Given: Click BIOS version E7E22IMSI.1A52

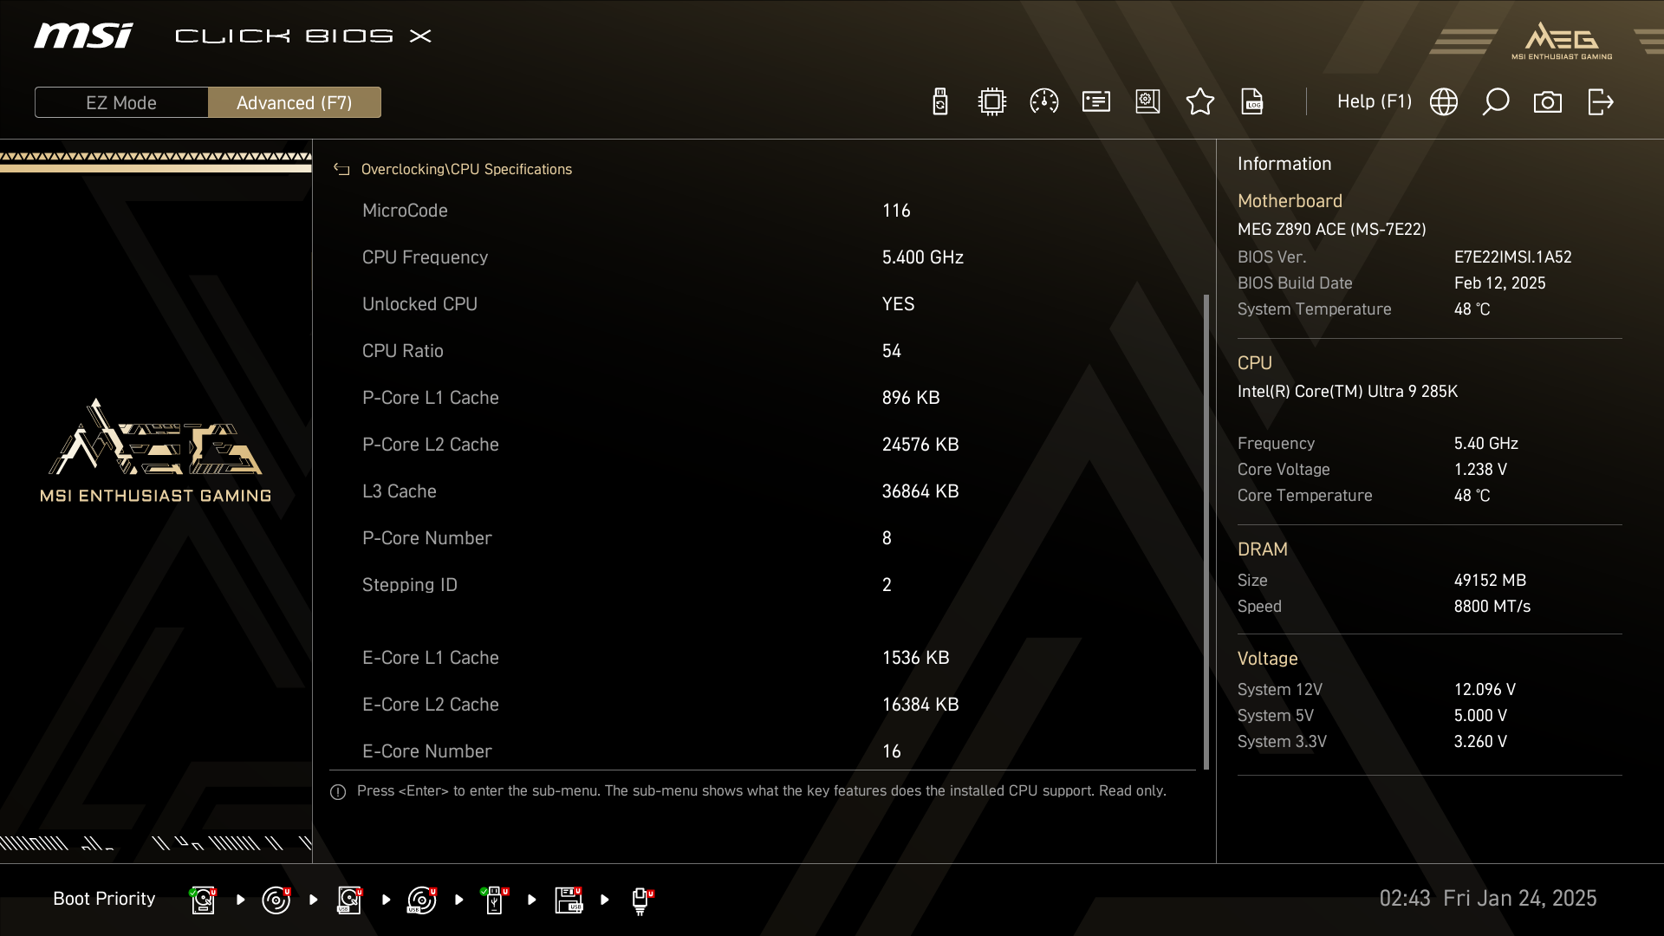Looking at the screenshot, I should point(1512,257).
